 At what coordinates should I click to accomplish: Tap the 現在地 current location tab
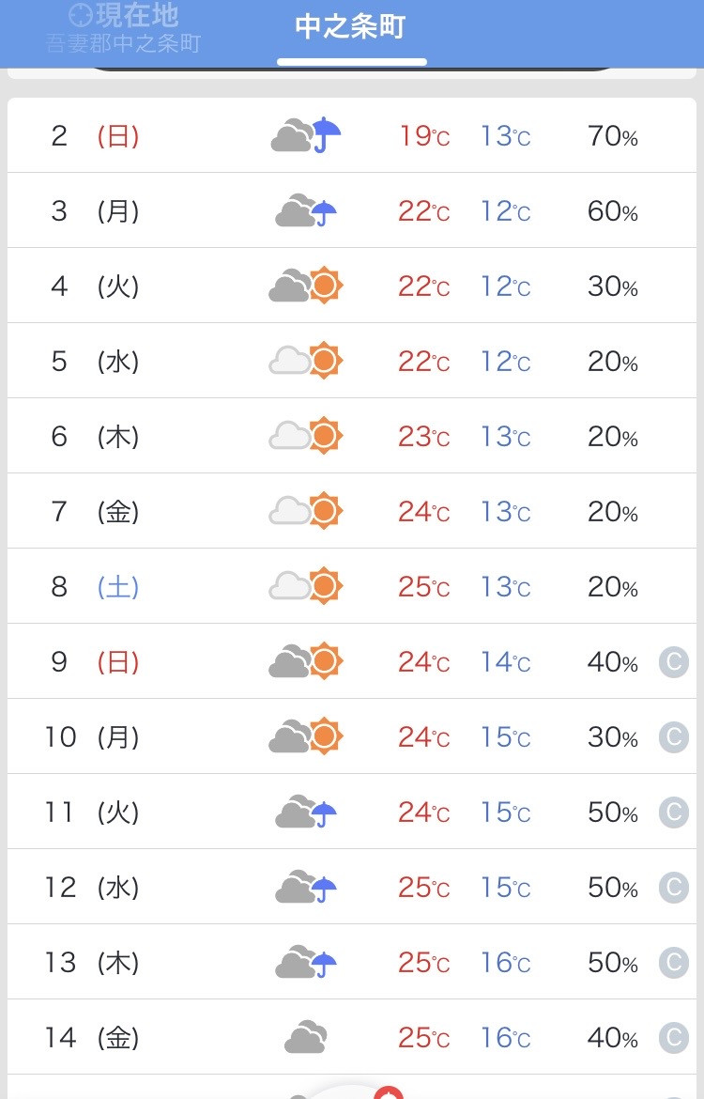(124, 28)
